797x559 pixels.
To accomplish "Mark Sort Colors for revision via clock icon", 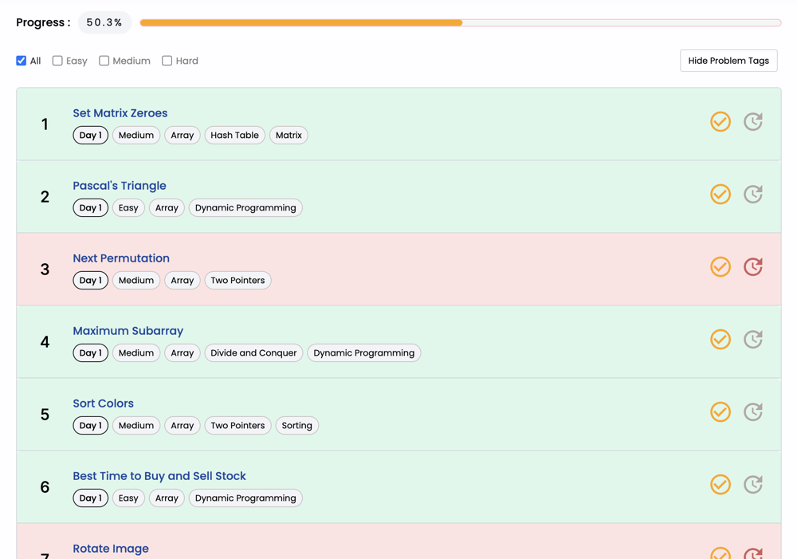I will 753,412.
